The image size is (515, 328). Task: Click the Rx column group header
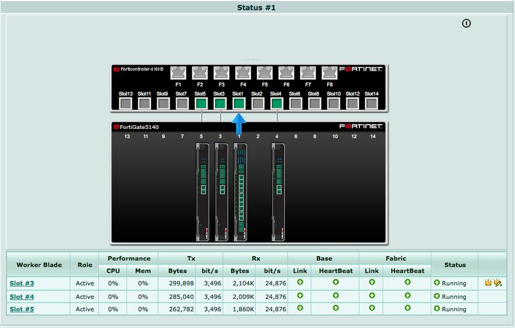(256, 258)
